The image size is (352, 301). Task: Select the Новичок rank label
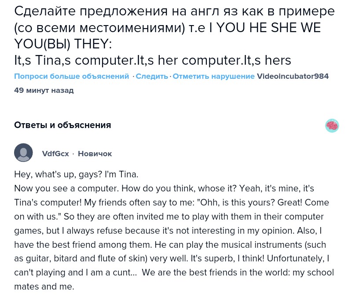click(x=95, y=154)
